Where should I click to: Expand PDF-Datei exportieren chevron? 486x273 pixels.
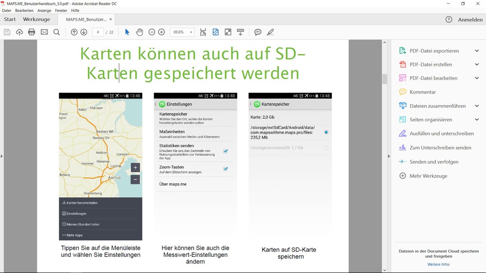(477, 51)
